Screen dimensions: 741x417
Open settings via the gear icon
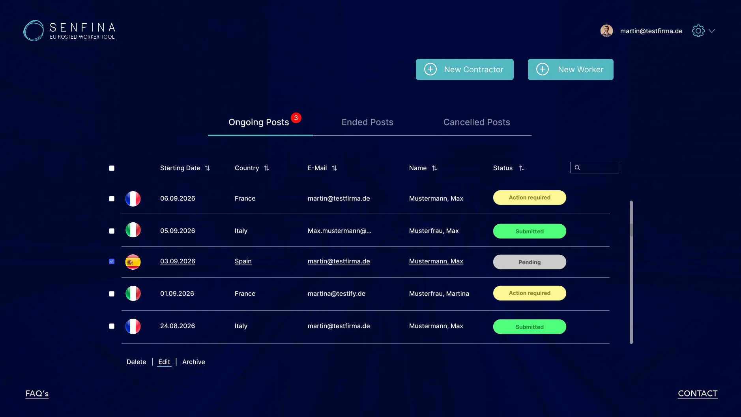tap(698, 31)
